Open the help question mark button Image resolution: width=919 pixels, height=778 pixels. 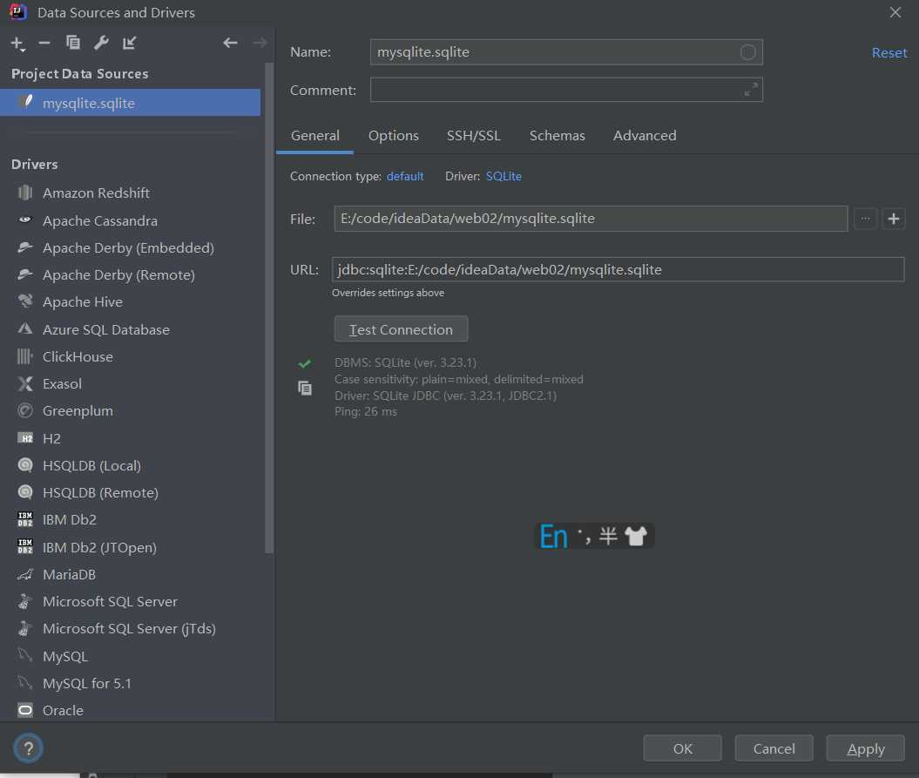click(28, 748)
